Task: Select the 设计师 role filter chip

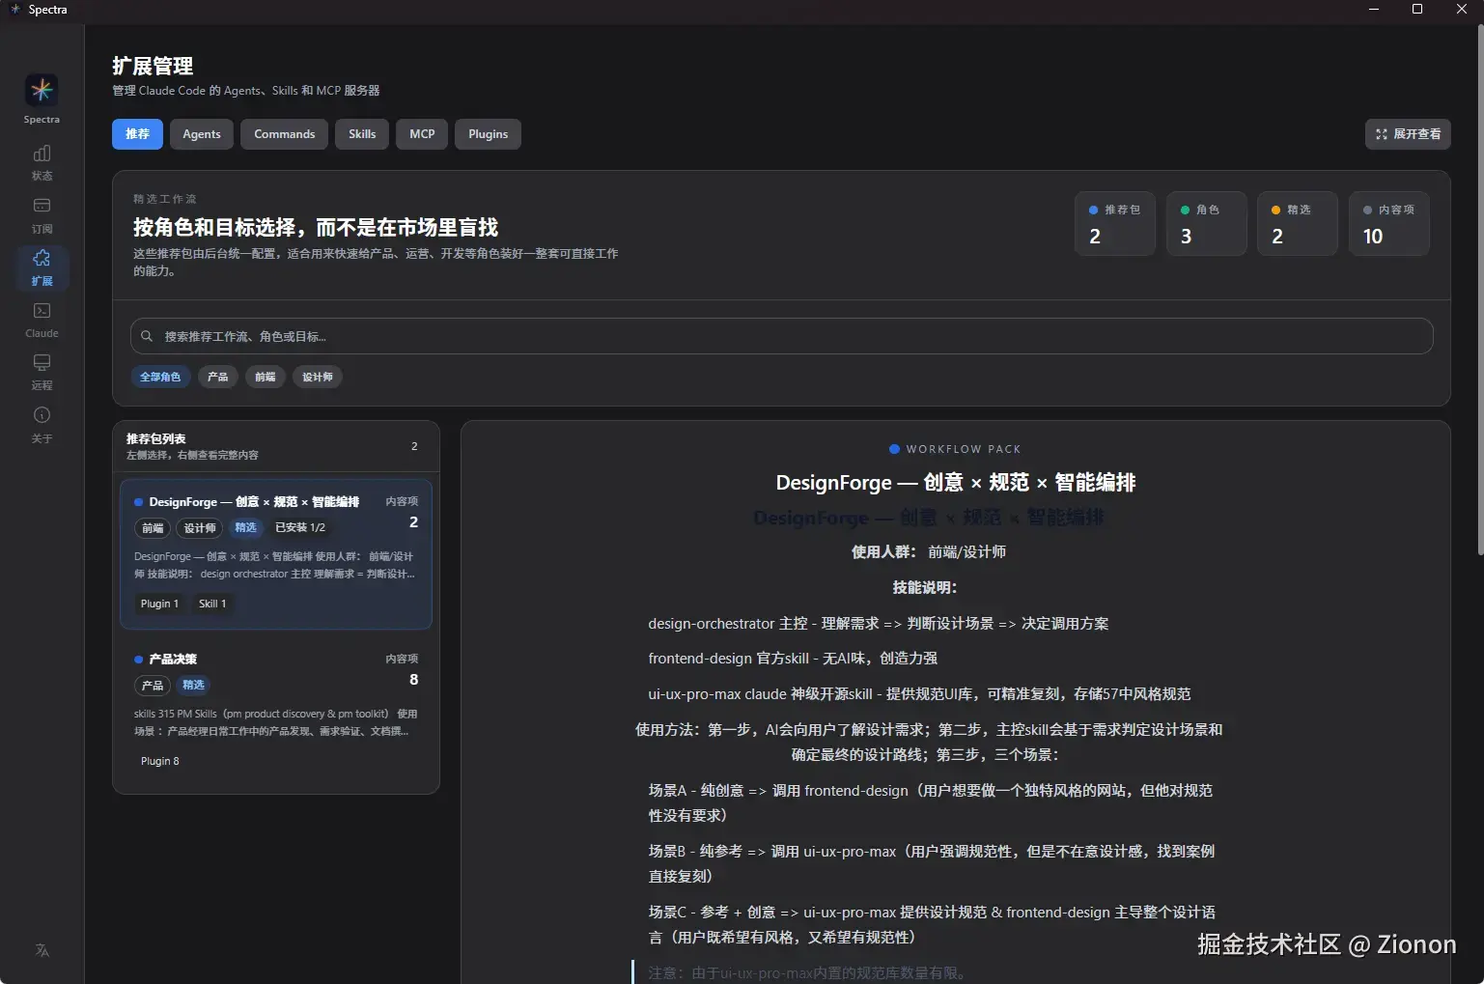Action: pyautogui.click(x=318, y=377)
